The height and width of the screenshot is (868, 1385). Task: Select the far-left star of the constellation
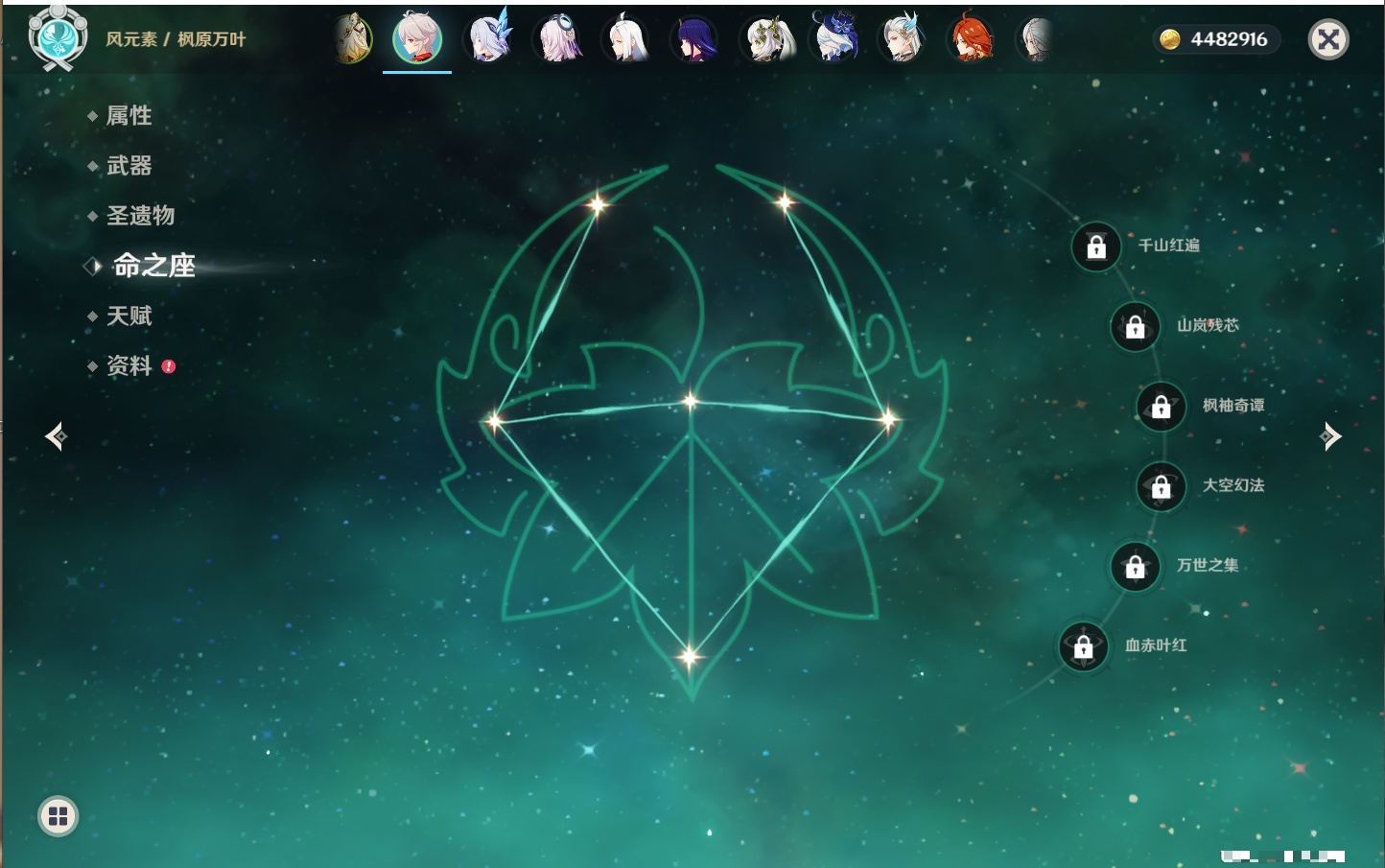[493, 420]
